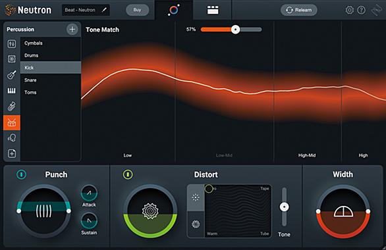Open help with the question mark icon
The height and width of the screenshot is (250, 386).
point(361,10)
